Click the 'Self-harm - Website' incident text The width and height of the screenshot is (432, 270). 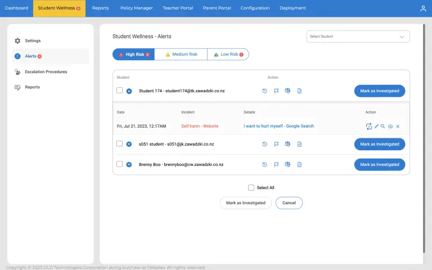coord(200,126)
